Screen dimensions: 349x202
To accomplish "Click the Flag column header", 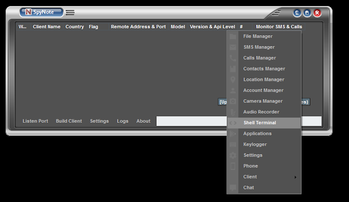I will [97, 27].
